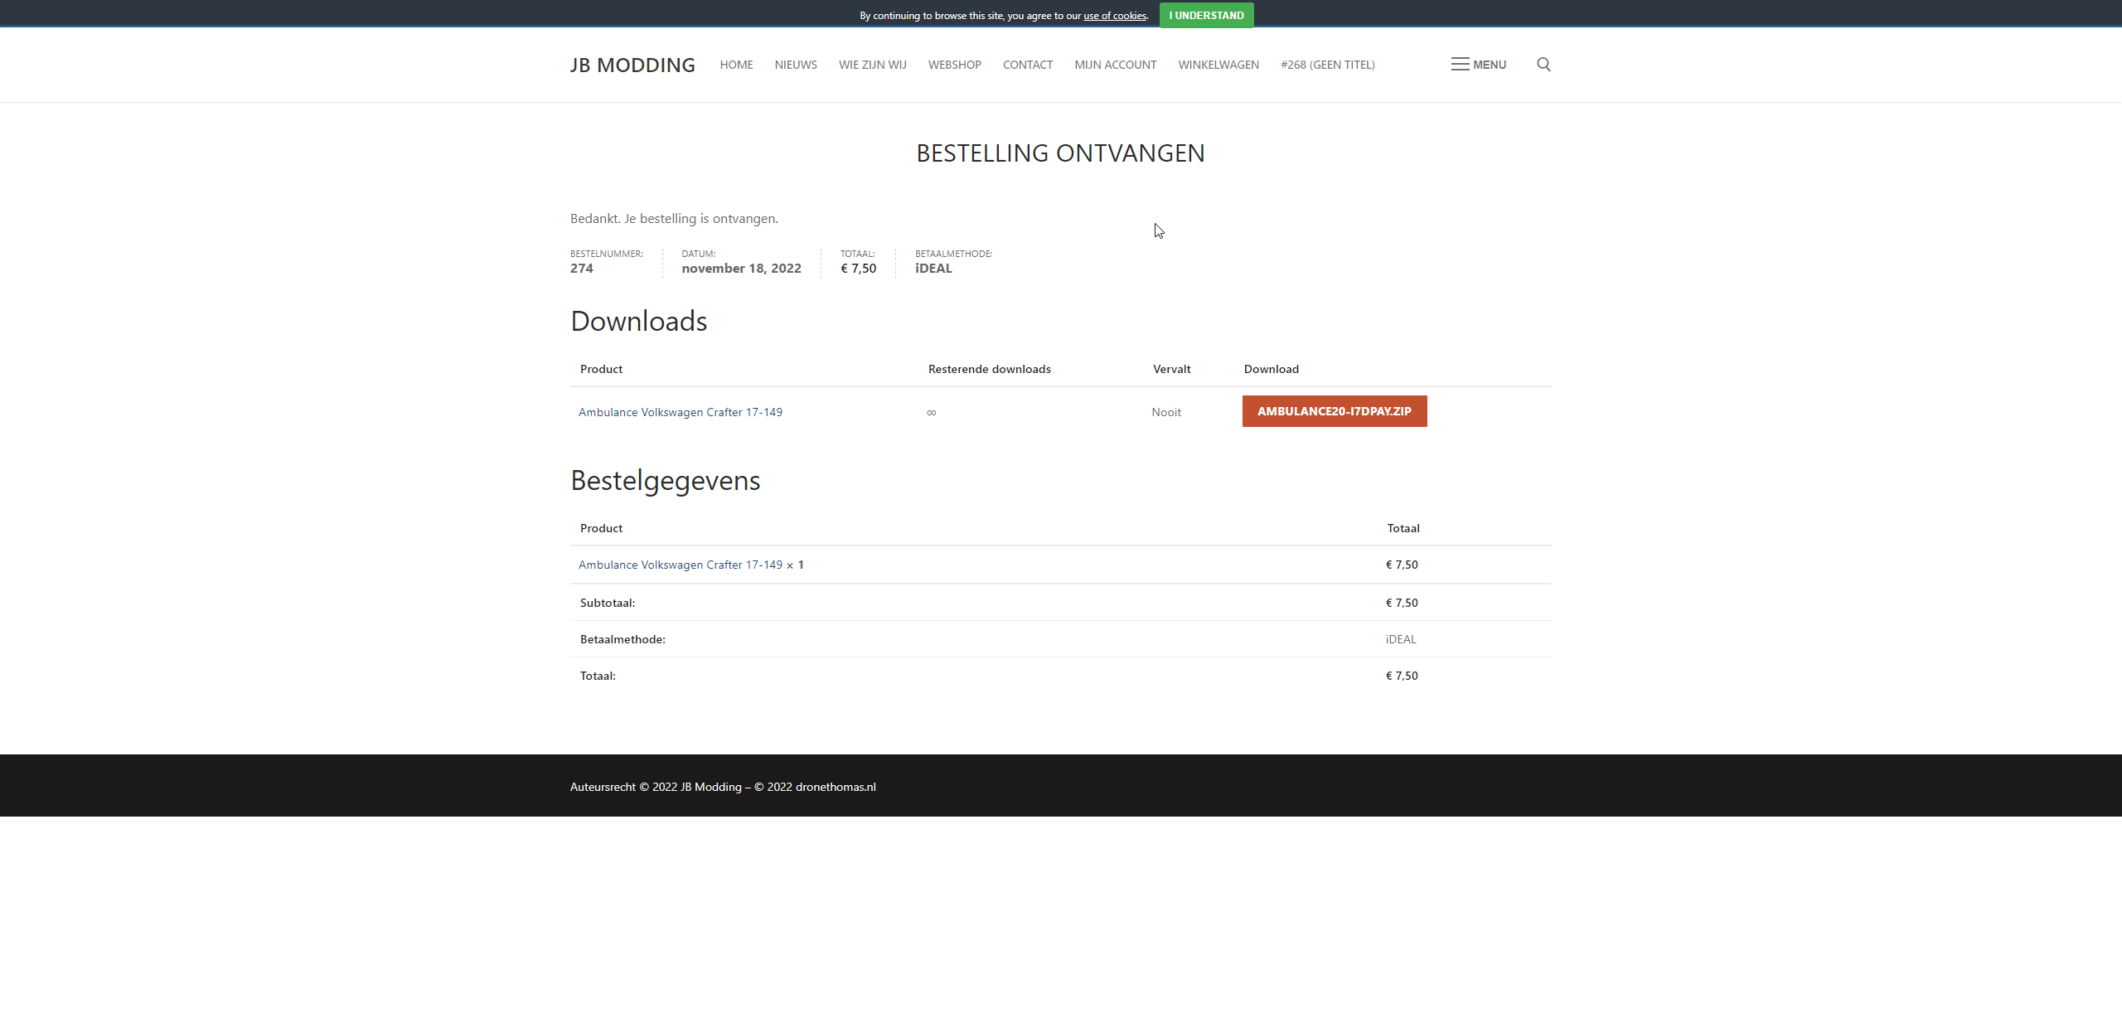Navigate to the WEBSHOP
2122x1028 pixels.
point(954,65)
